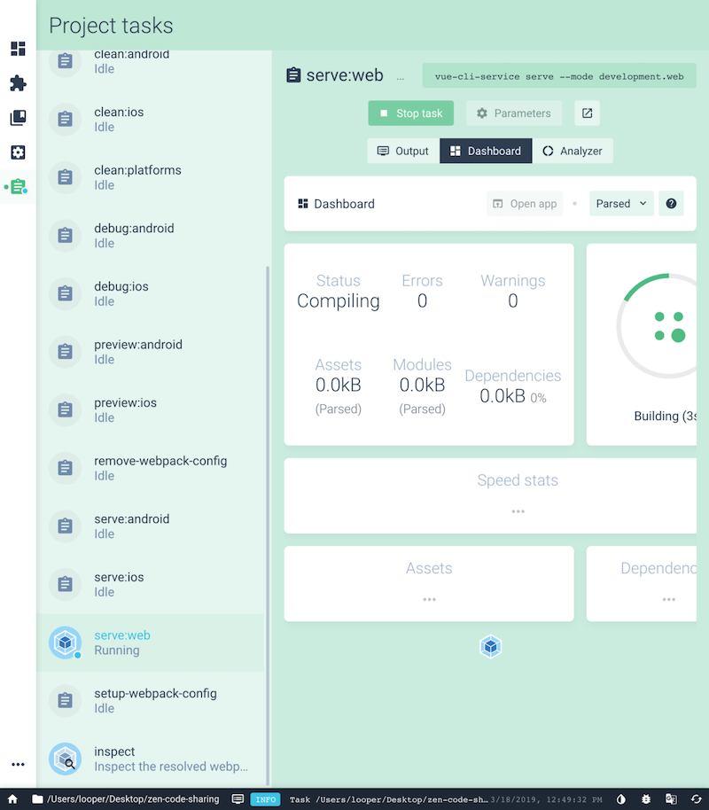Click the reset/refresh icon in status bar
709x810 pixels.
tap(697, 798)
